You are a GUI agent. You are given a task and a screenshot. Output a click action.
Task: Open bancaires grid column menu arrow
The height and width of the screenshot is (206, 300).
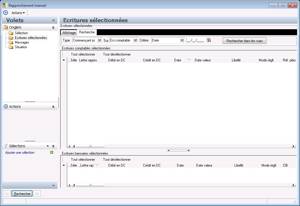[x=64, y=165]
